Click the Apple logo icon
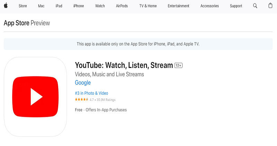 [6, 6]
